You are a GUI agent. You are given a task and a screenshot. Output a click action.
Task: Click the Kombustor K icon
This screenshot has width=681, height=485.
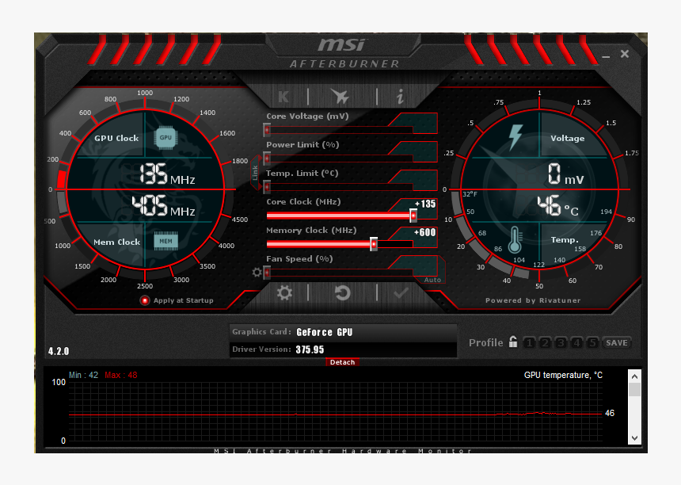(283, 97)
